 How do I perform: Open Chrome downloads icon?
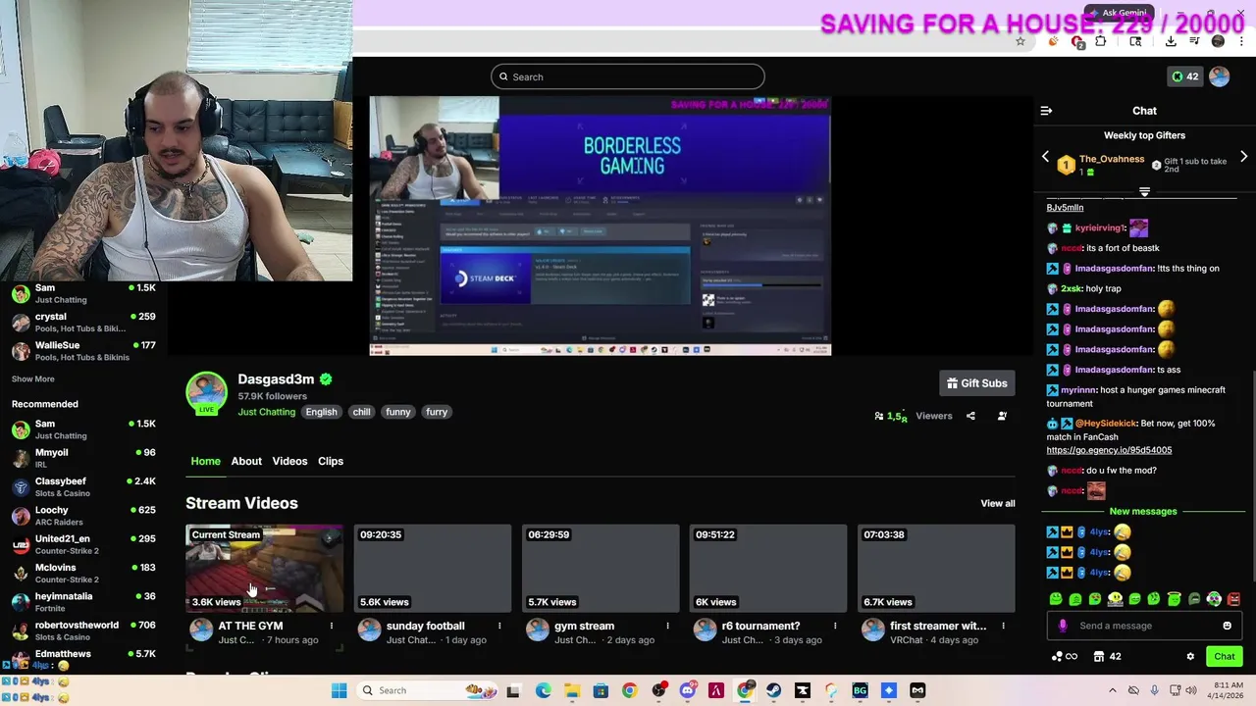tap(1171, 41)
